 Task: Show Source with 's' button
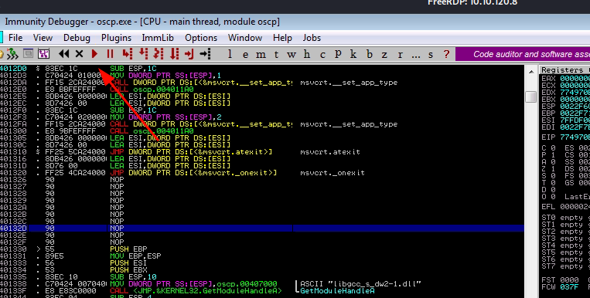click(x=431, y=55)
